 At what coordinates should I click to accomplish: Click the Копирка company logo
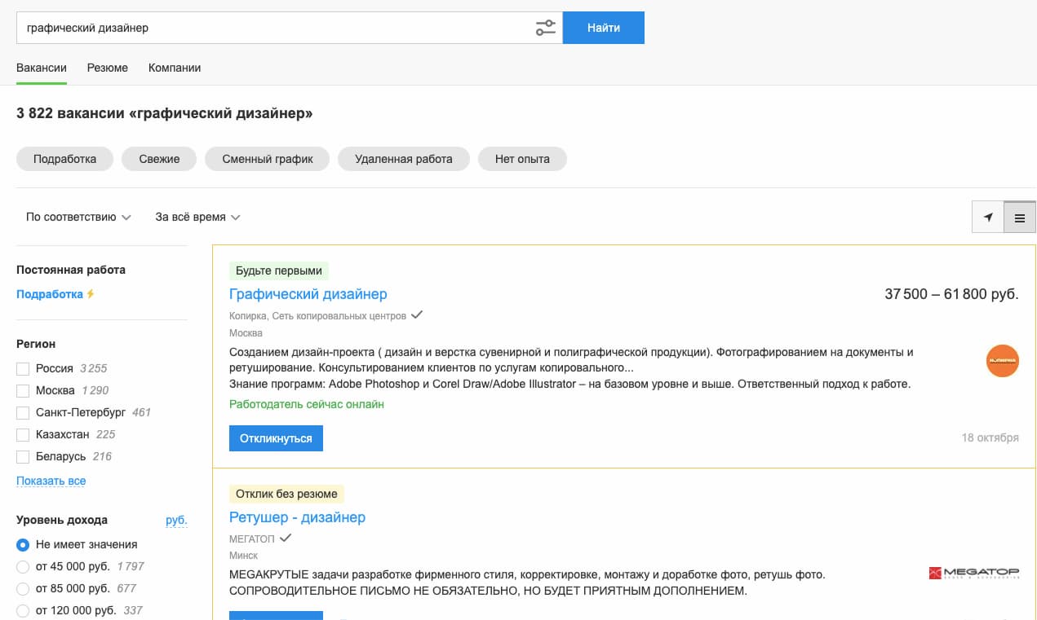(1002, 361)
